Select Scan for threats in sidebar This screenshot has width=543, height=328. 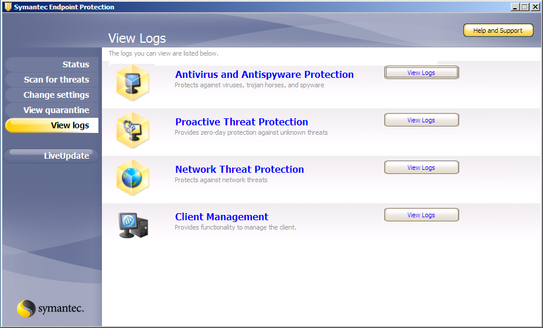[x=52, y=80]
